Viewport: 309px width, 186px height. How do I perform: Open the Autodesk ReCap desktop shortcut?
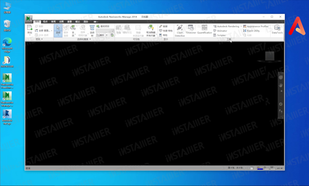click(7, 117)
